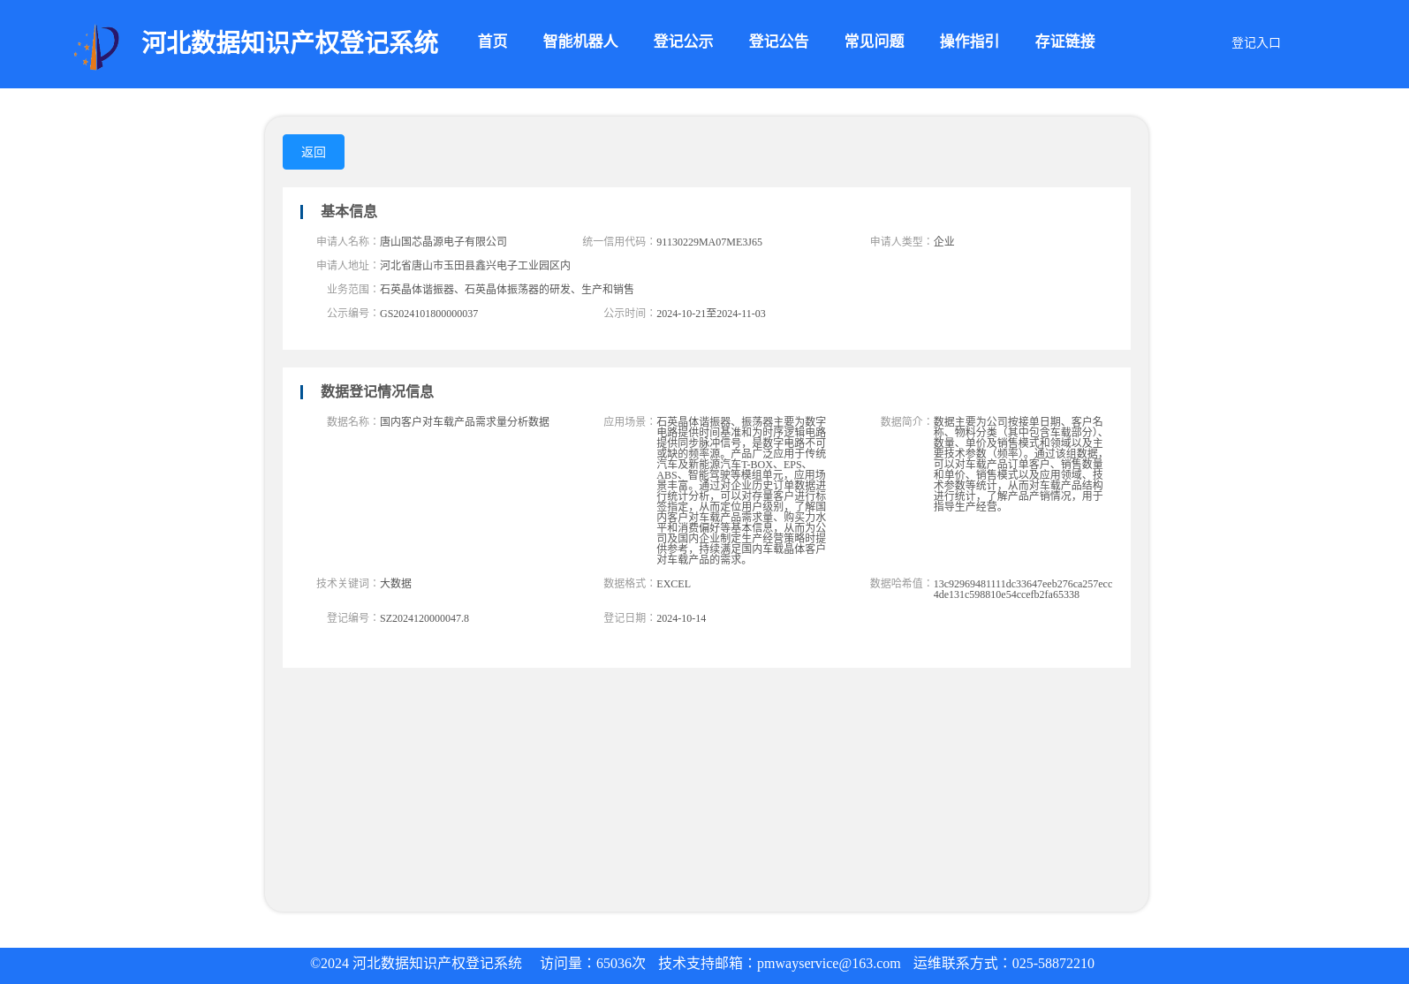Click address 河北省唐山市玉田县鑫兴电子工业园区内

[475, 265]
